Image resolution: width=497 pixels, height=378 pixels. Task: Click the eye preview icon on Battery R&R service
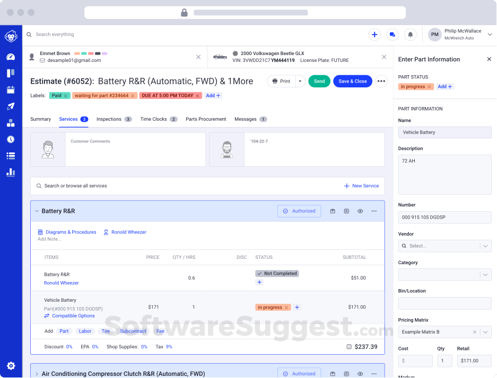coord(360,211)
